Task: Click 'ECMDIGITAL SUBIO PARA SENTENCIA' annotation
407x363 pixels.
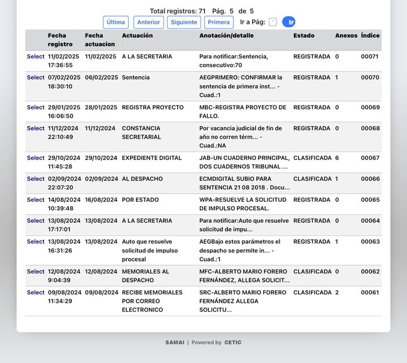Action: click(x=245, y=183)
